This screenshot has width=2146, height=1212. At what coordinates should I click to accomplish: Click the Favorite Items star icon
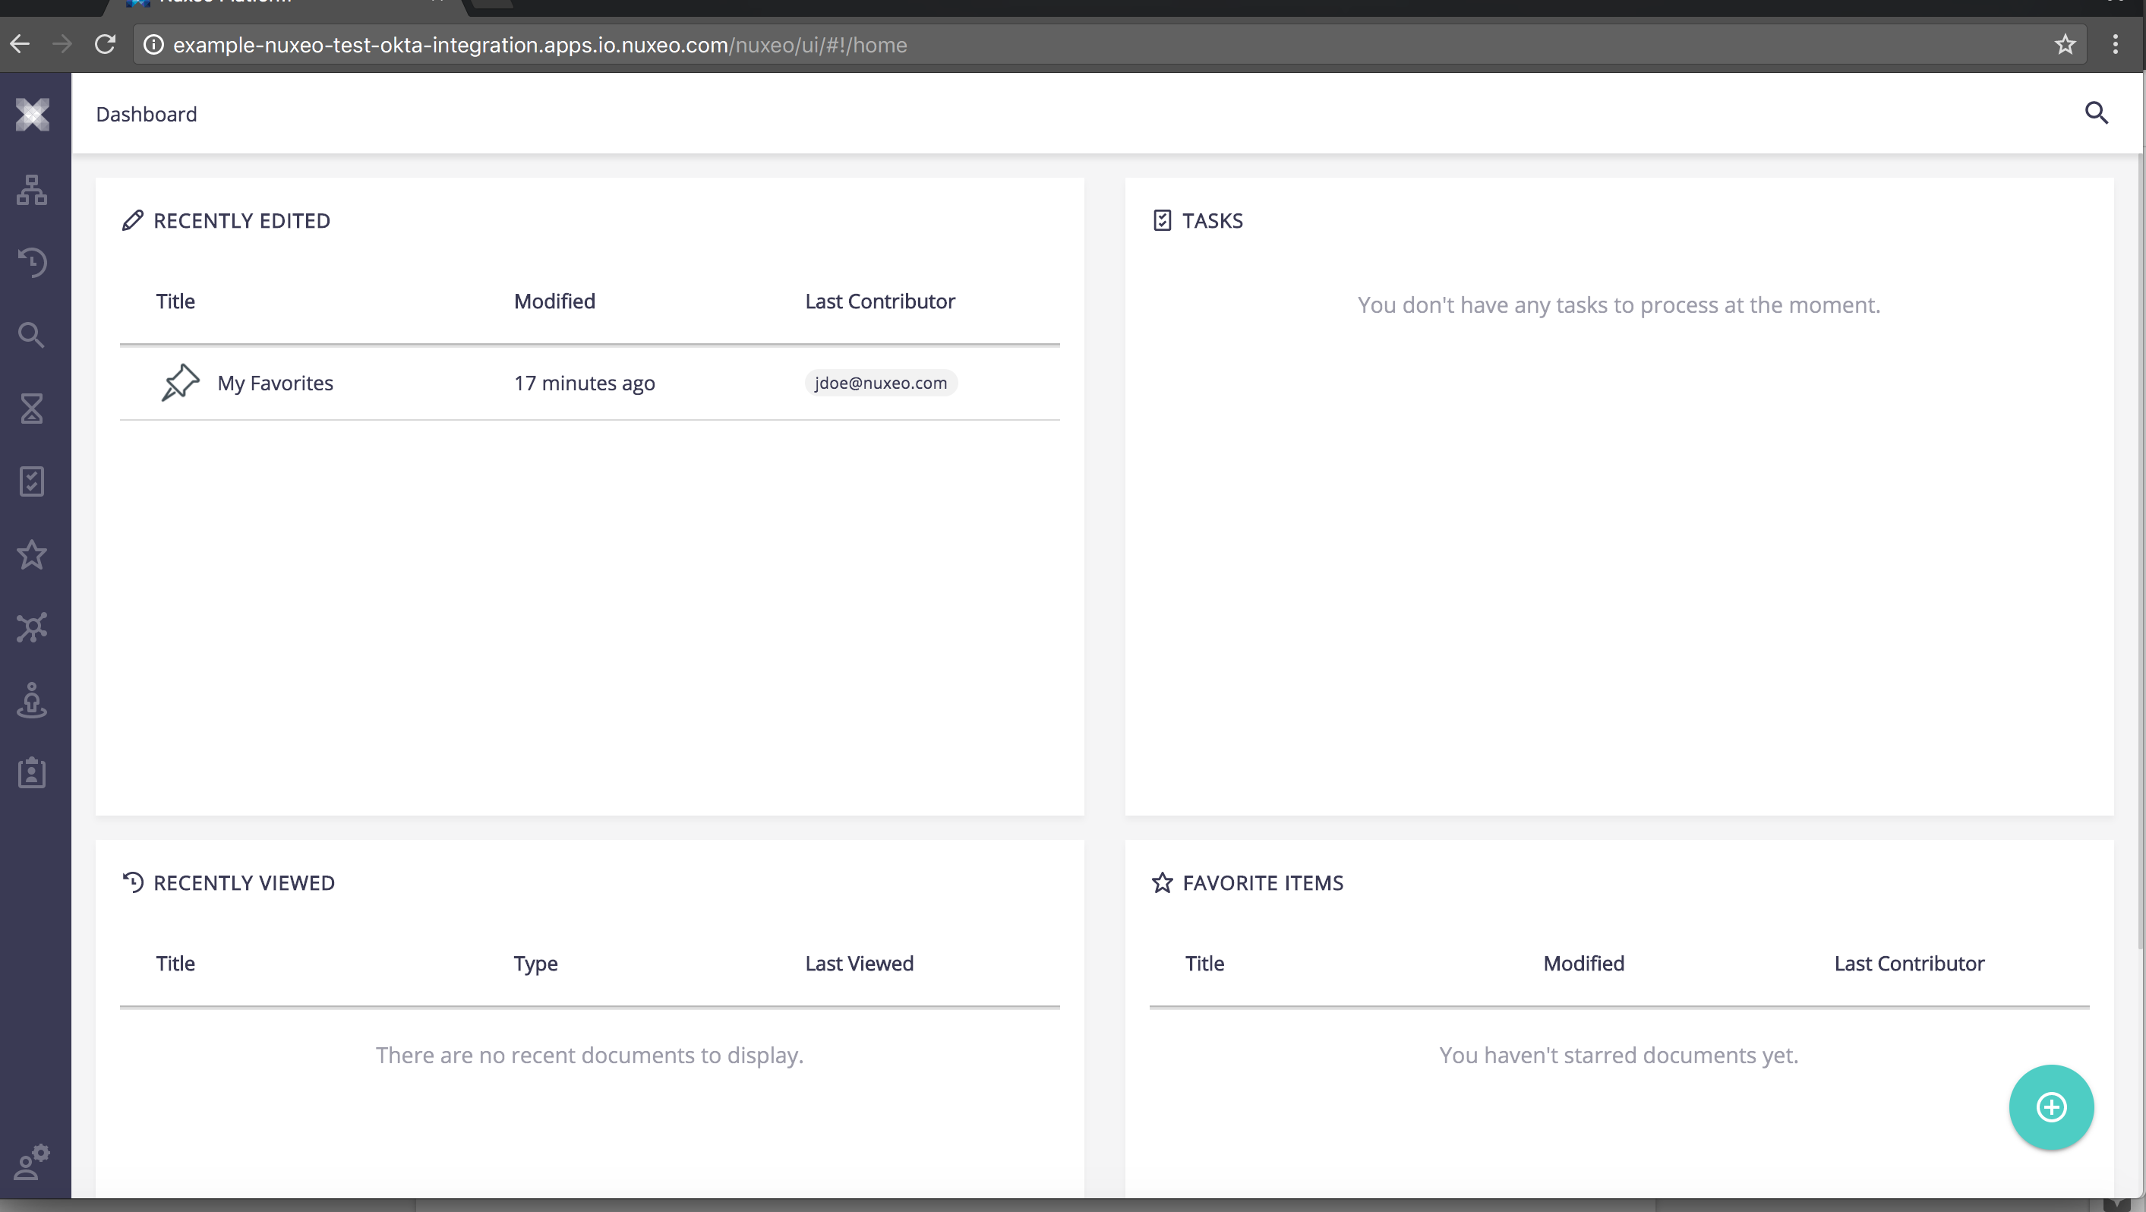(x=1161, y=882)
